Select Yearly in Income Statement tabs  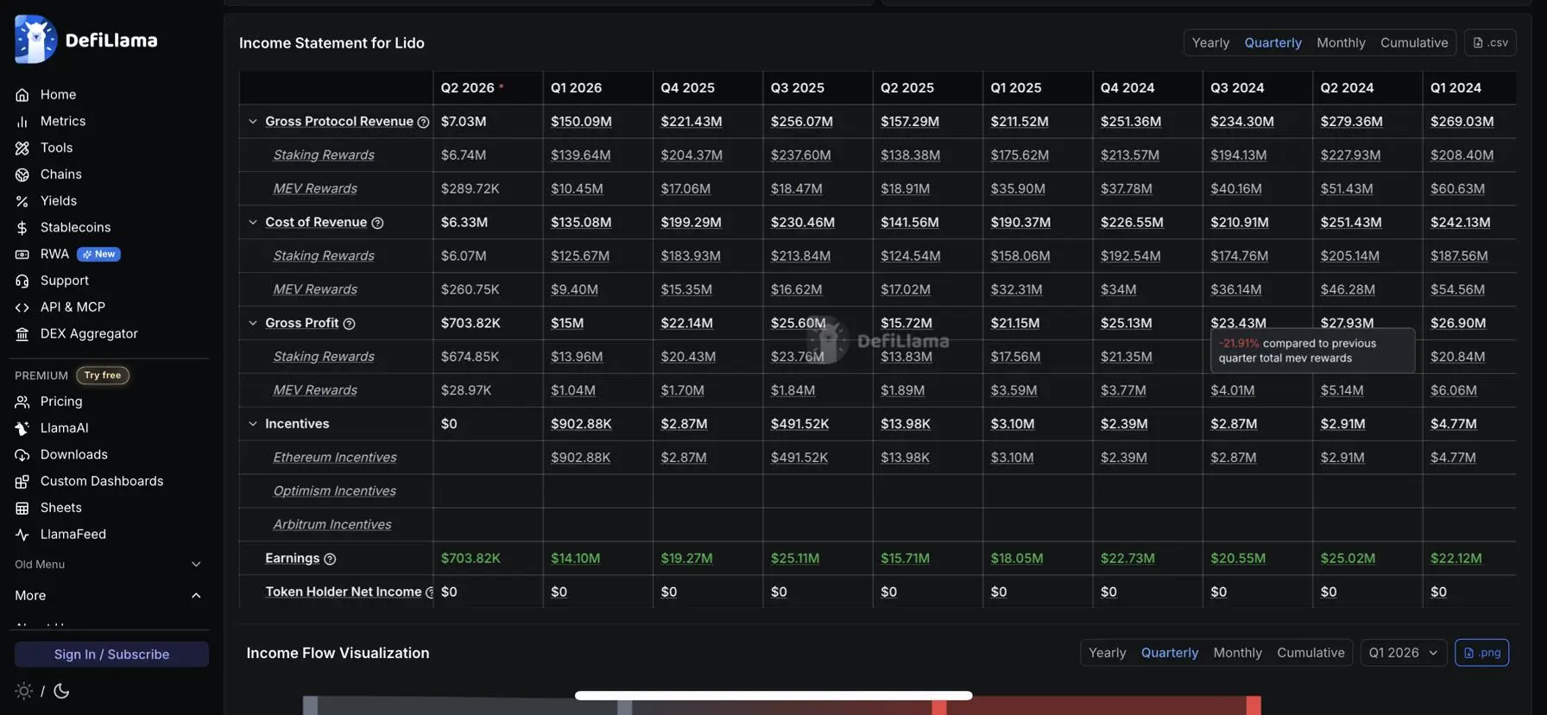click(x=1210, y=43)
